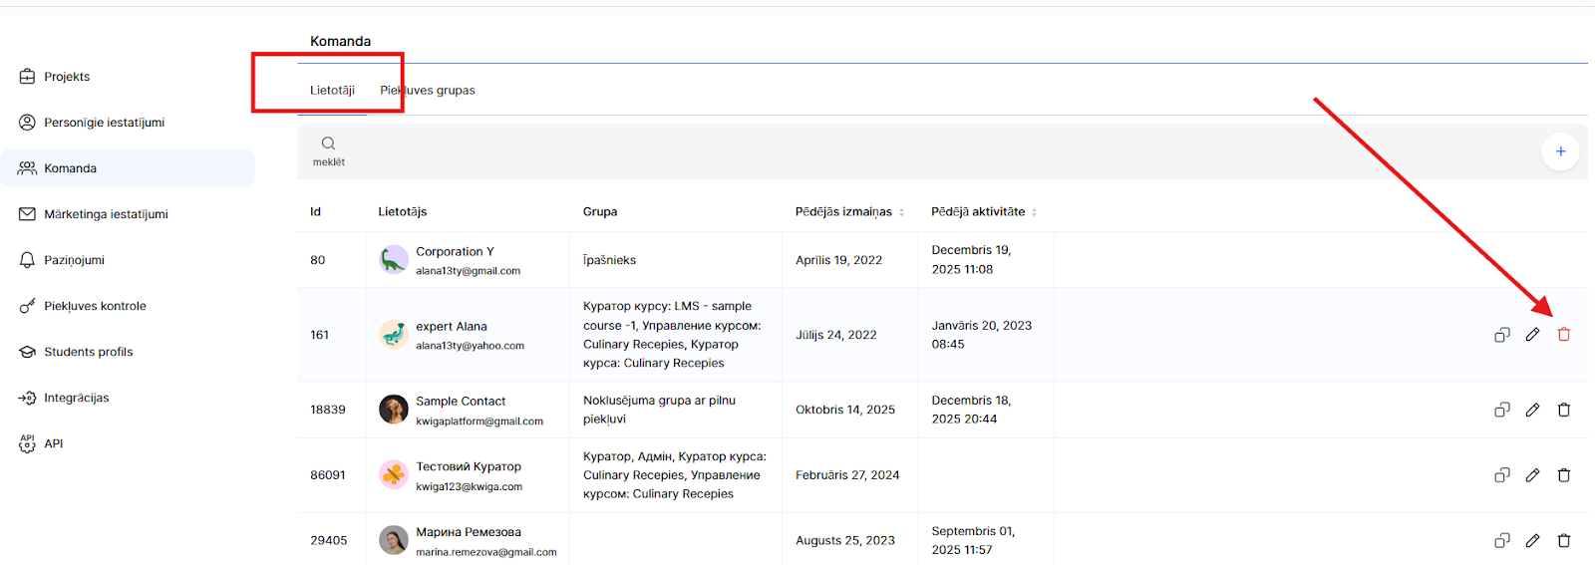Open Mārketinga iestatījumi in sidebar

click(106, 214)
